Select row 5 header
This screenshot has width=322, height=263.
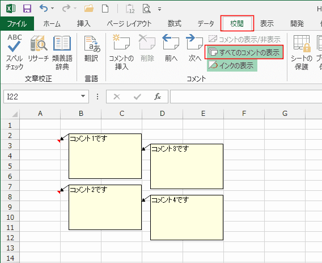(x=10, y=166)
